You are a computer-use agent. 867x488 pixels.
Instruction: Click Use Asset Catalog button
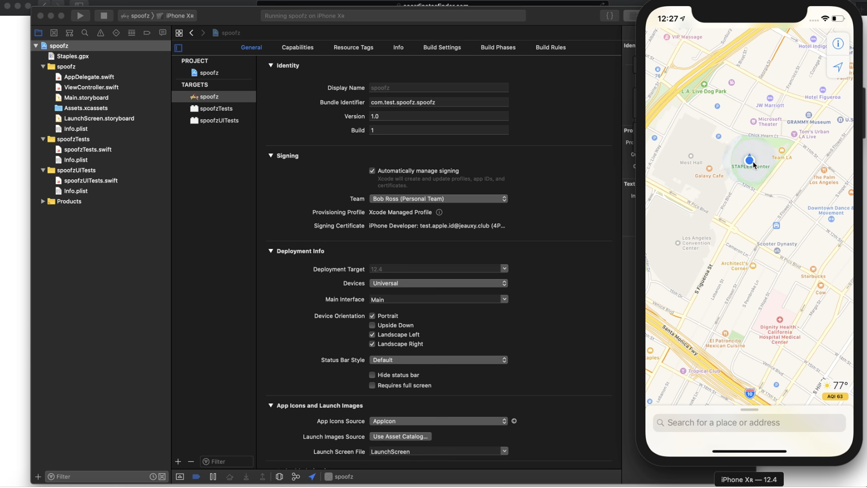pyautogui.click(x=400, y=436)
